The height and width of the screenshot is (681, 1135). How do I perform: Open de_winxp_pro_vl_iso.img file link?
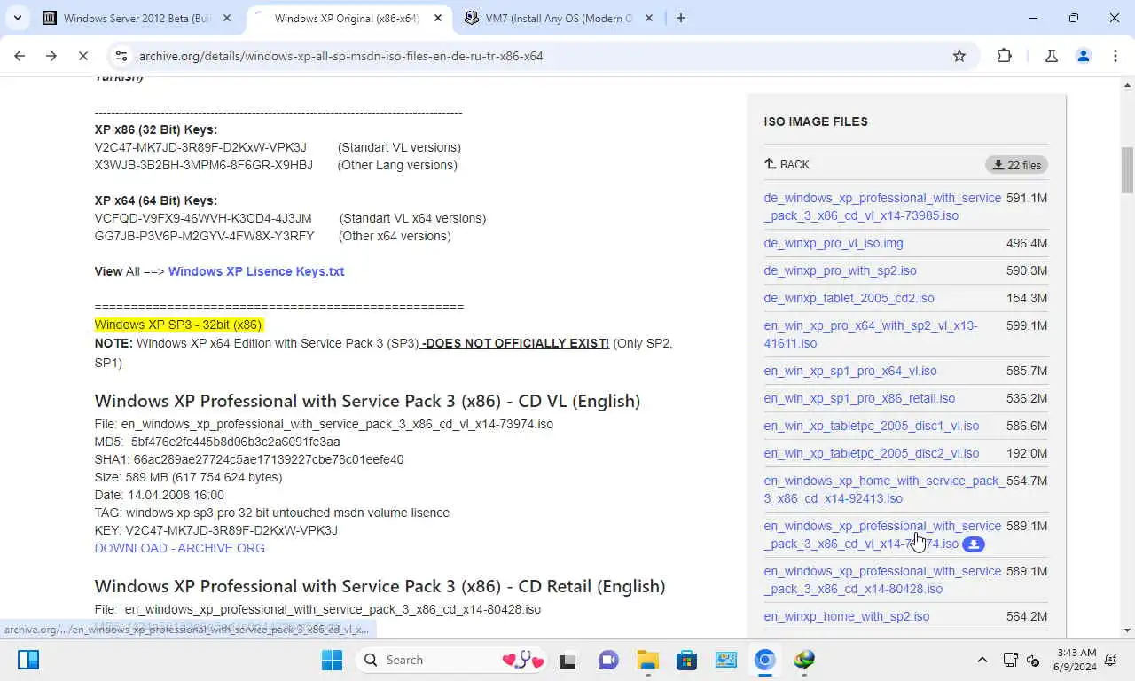coord(834,243)
